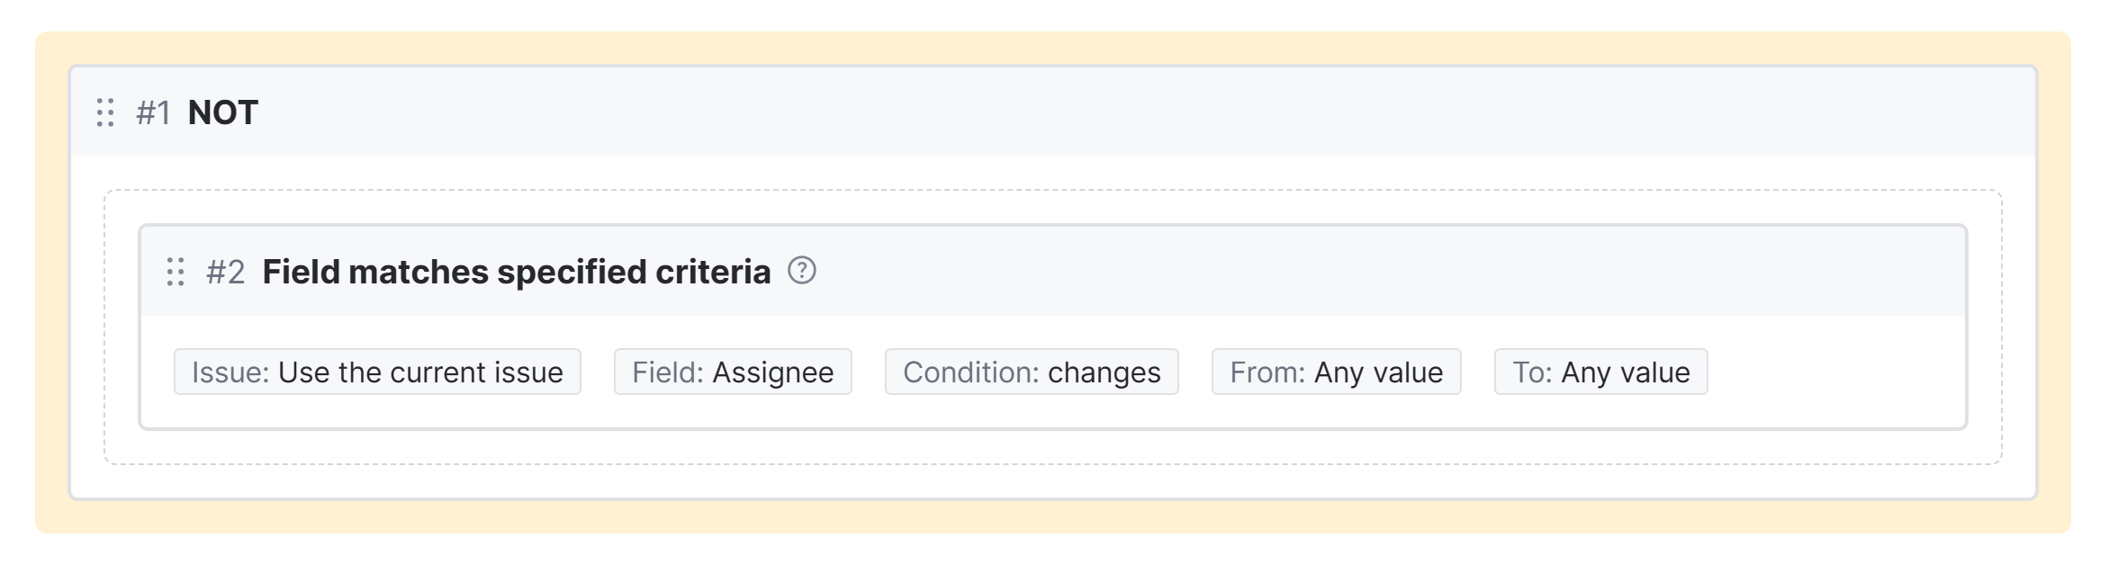The image size is (2109, 574).
Task: Click the #1 block number label
Action: tap(153, 113)
